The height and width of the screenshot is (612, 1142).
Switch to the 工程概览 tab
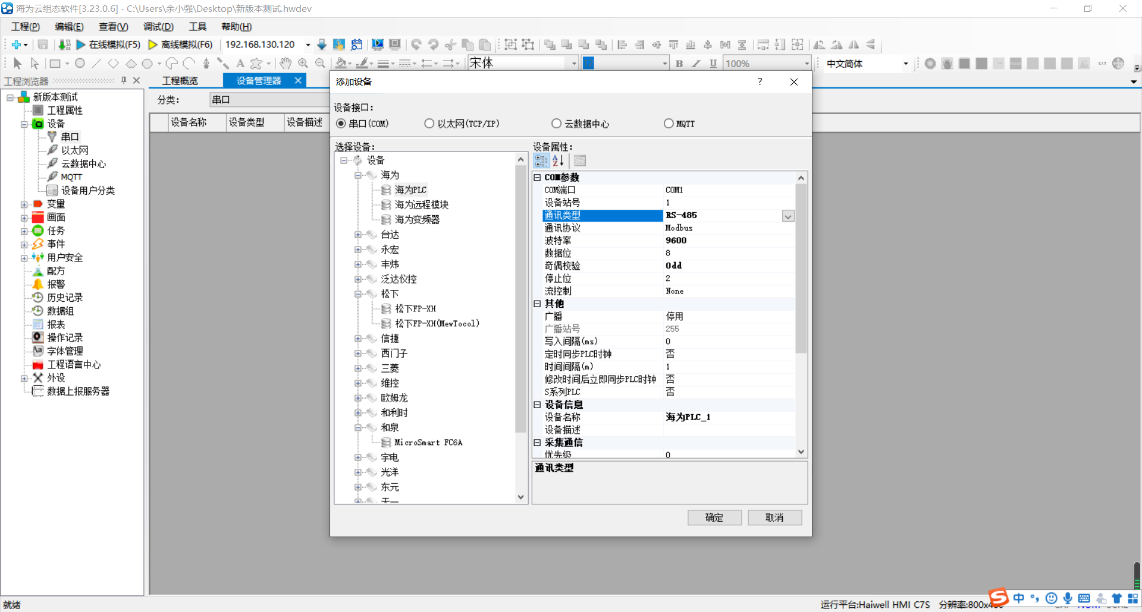[x=180, y=81]
